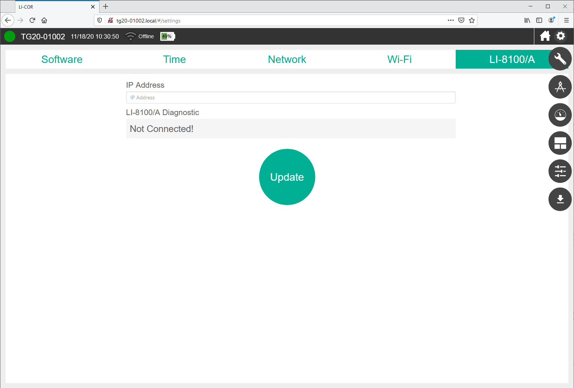Open the Firefox library icon

click(x=527, y=20)
